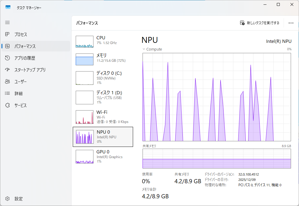Viewport: 299px width, 206px height.
Task: Click the driver date 2025/12/09
Action: click(x=247, y=180)
